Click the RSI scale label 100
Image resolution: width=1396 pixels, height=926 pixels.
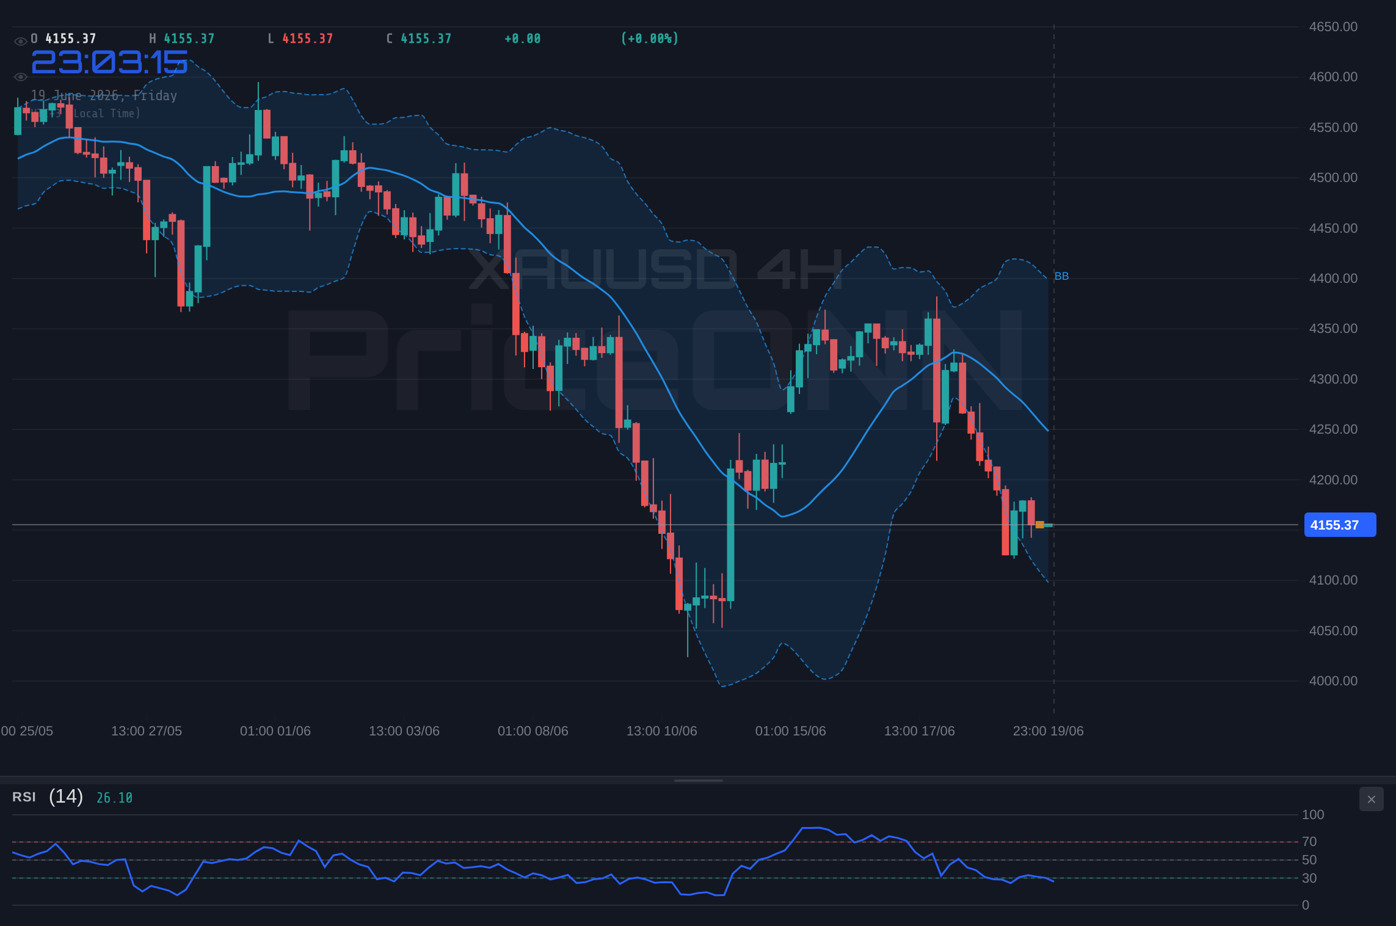tap(1313, 815)
